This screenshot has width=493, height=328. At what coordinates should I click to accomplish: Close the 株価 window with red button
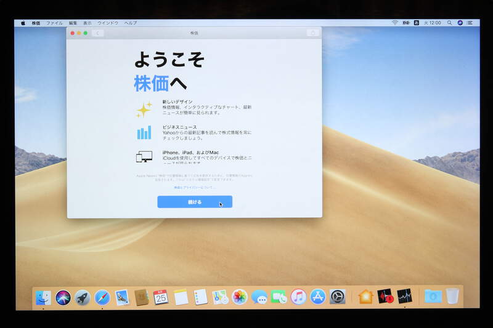coord(73,33)
